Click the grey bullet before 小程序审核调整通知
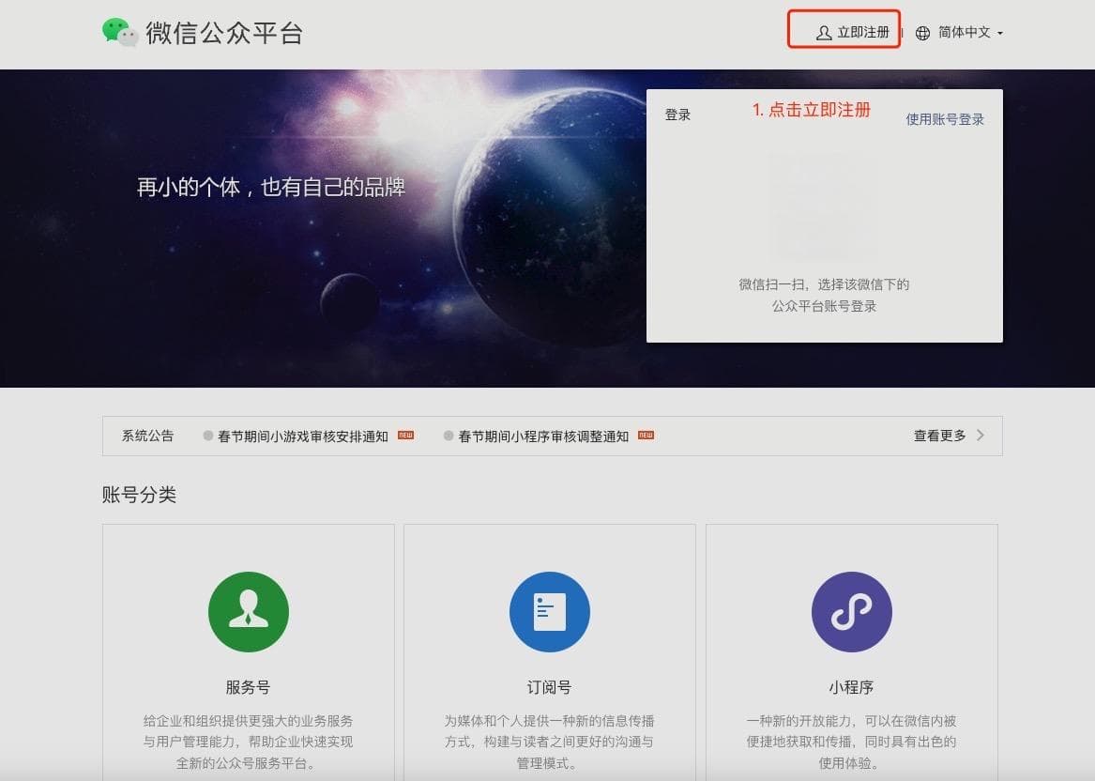The width and height of the screenshot is (1095, 781). (x=449, y=436)
